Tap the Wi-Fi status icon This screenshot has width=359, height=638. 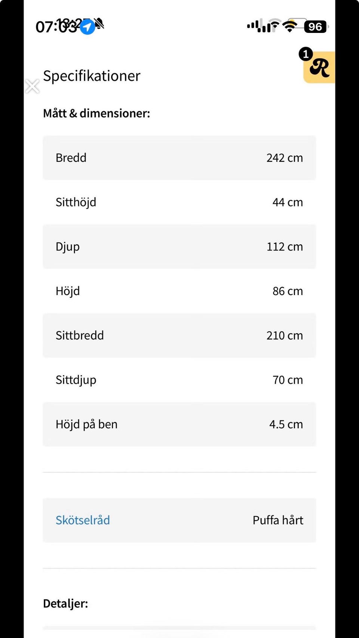click(289, 26)
